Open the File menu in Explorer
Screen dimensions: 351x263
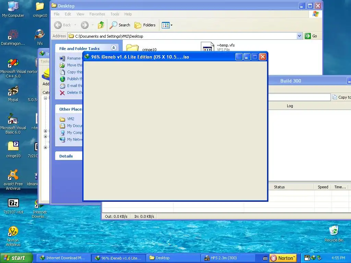pos(57,14)
